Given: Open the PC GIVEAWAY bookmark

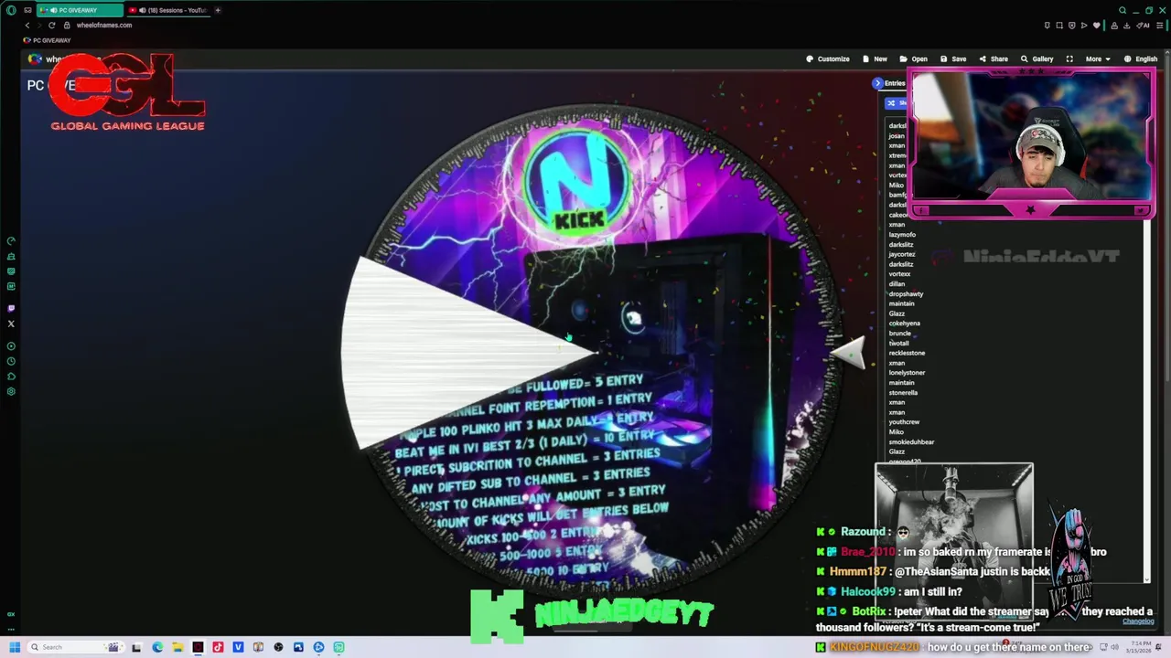Looking at the screenshot, I should 47,40.
